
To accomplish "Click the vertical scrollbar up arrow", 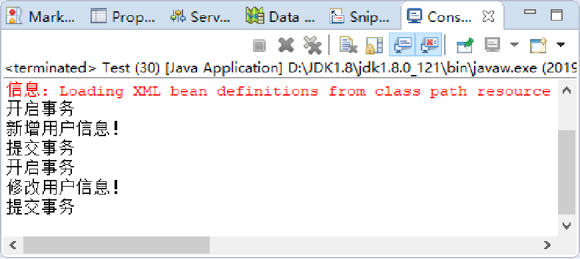I will 567,90.
